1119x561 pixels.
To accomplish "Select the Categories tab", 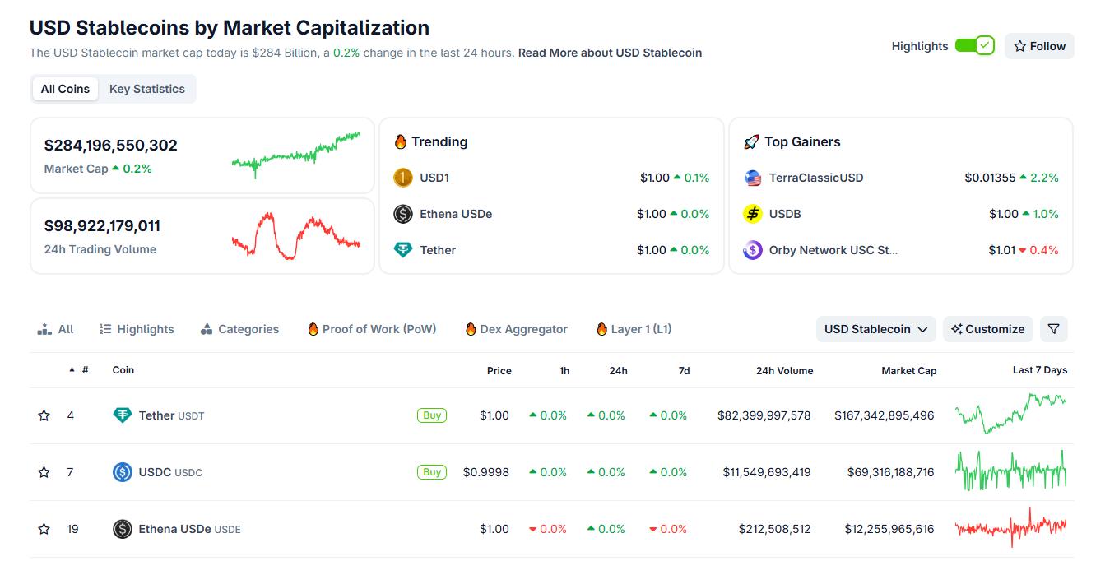I will (x=239, y=329).
